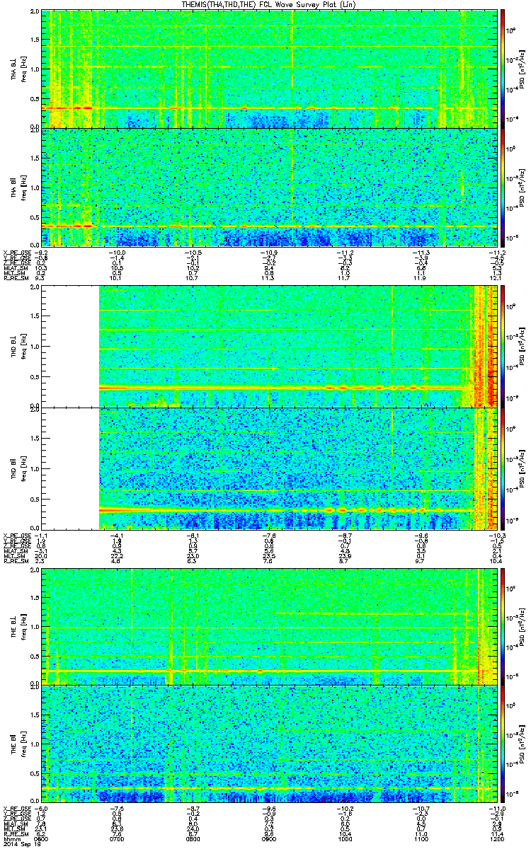Image resolution: width=531 pixels, height=849 pixels.
Task: Click the PSD color bar beside THE B-parallel panel
Action: coord(503,744)
